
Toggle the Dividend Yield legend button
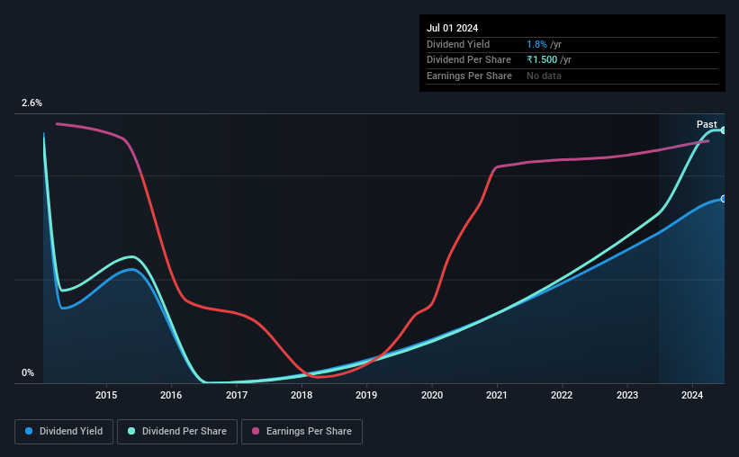click(64, 432)
